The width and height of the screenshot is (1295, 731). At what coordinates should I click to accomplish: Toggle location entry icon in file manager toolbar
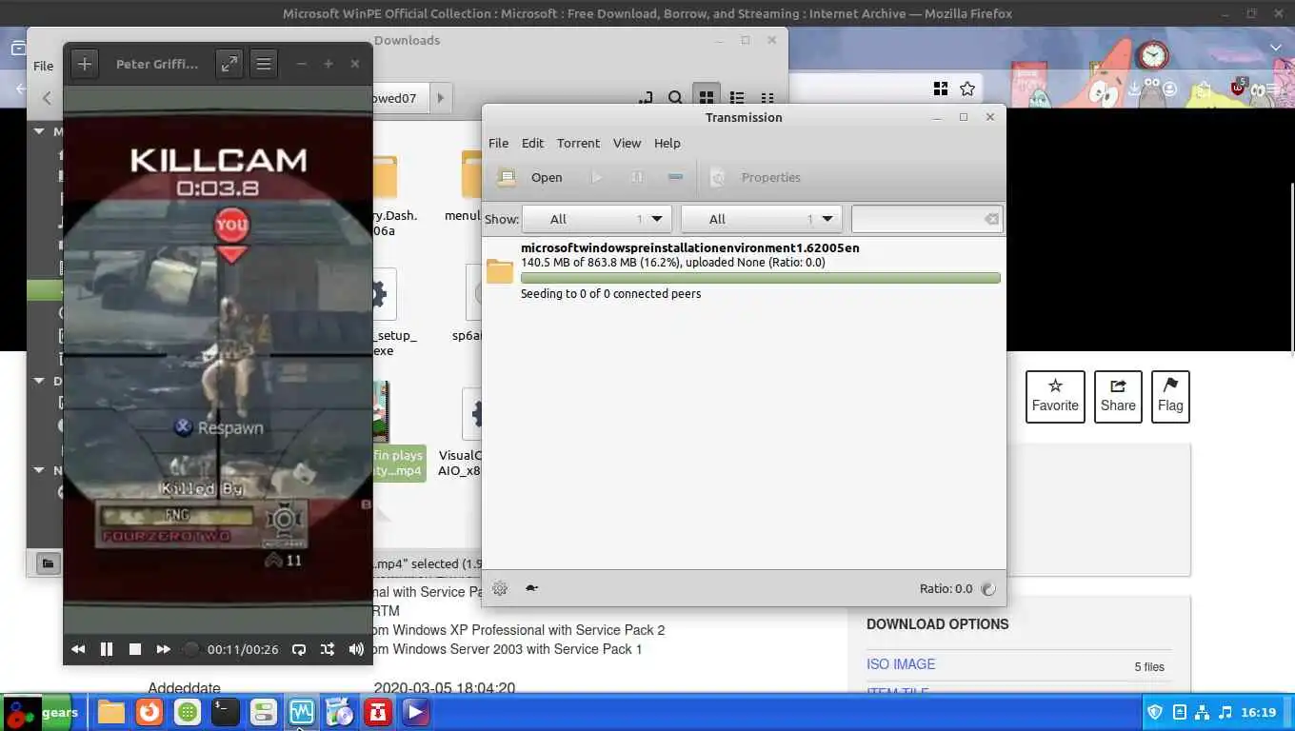(646, 97)
